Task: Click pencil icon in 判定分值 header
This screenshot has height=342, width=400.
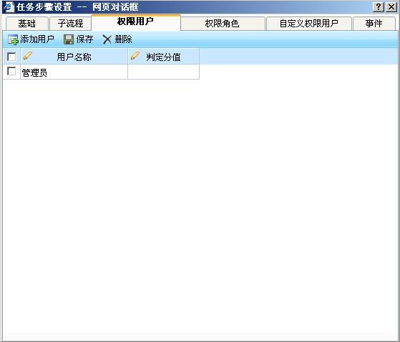Action: coord(135,56)
